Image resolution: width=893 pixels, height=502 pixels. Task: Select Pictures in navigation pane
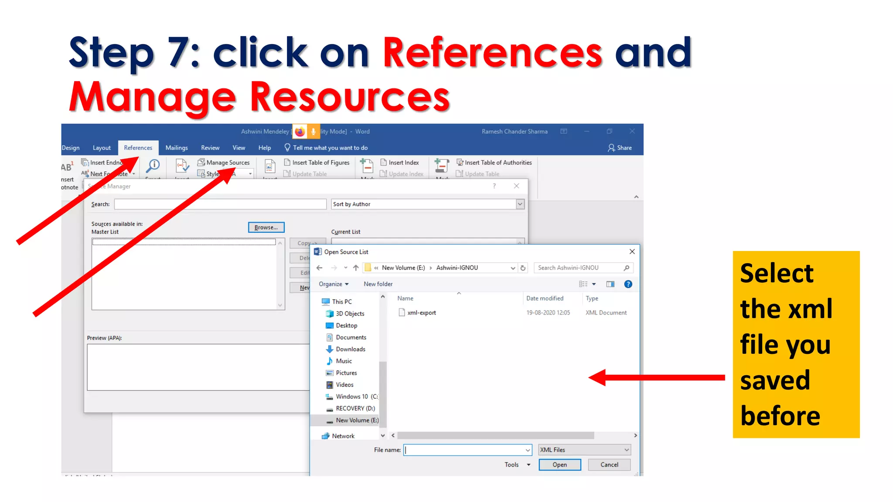click(x=341, y=373)
